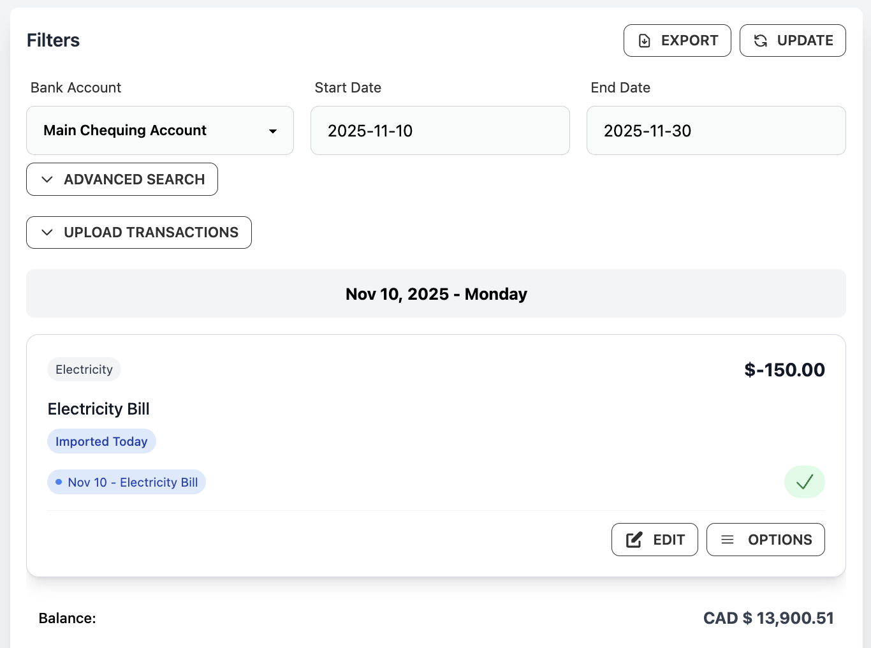The width and height of the screenshot is (871, 648).
Task: Select the Electricity category tag
Action: click(x=84, y=369)
